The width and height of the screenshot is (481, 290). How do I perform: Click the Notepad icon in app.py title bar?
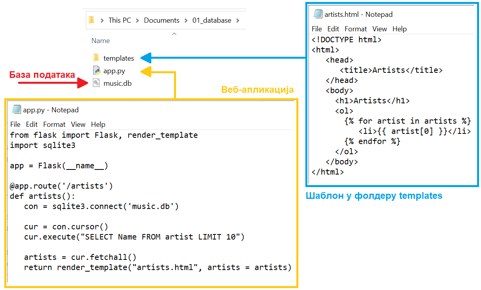point(16,110)
